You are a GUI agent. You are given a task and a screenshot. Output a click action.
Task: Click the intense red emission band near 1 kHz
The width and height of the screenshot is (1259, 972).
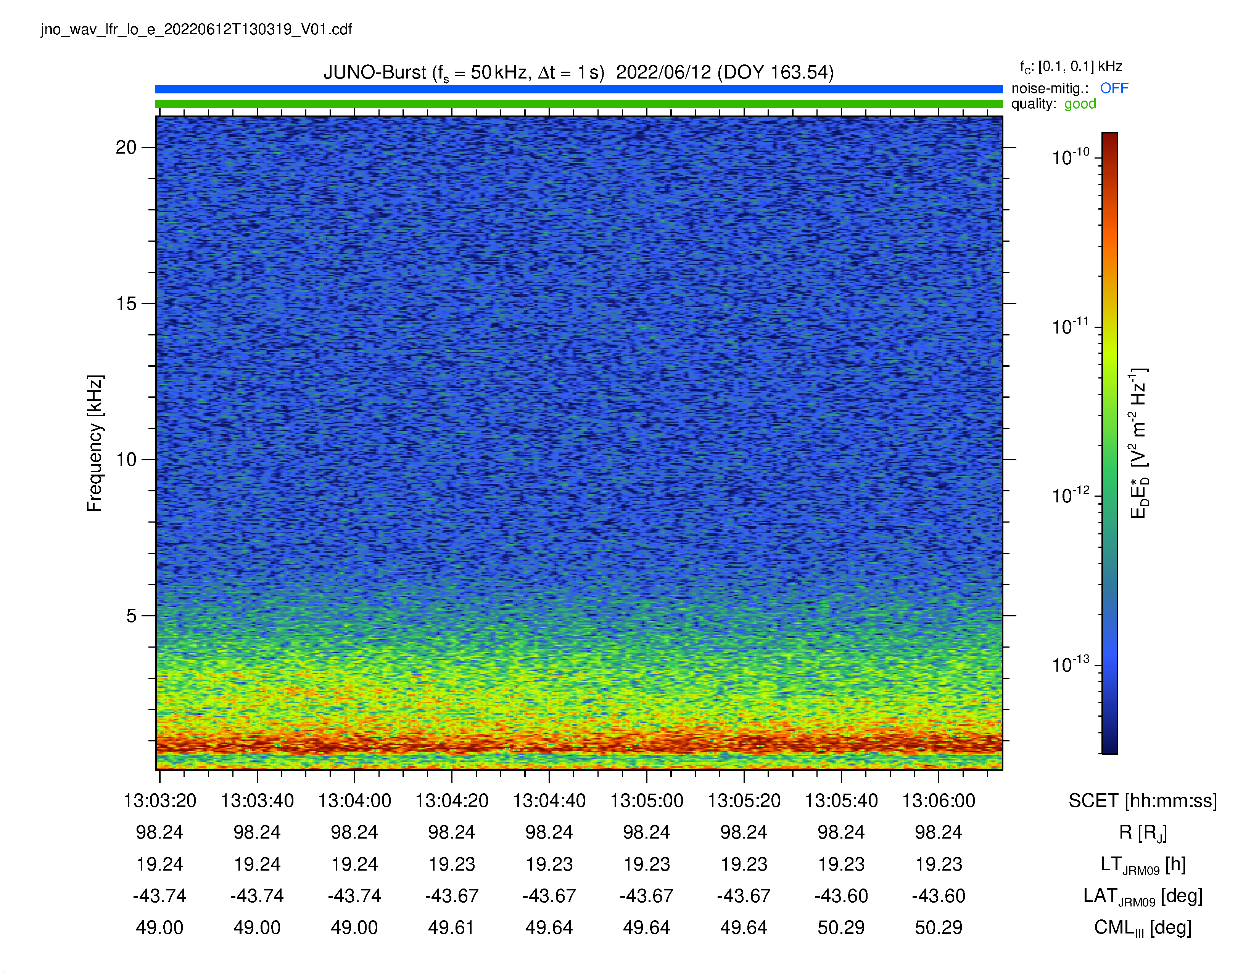pos(579,744)
